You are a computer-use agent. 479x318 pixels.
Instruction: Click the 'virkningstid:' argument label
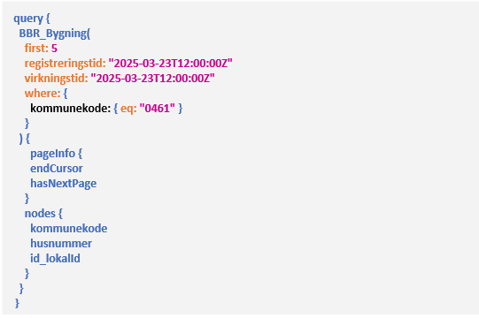point(56,79)
